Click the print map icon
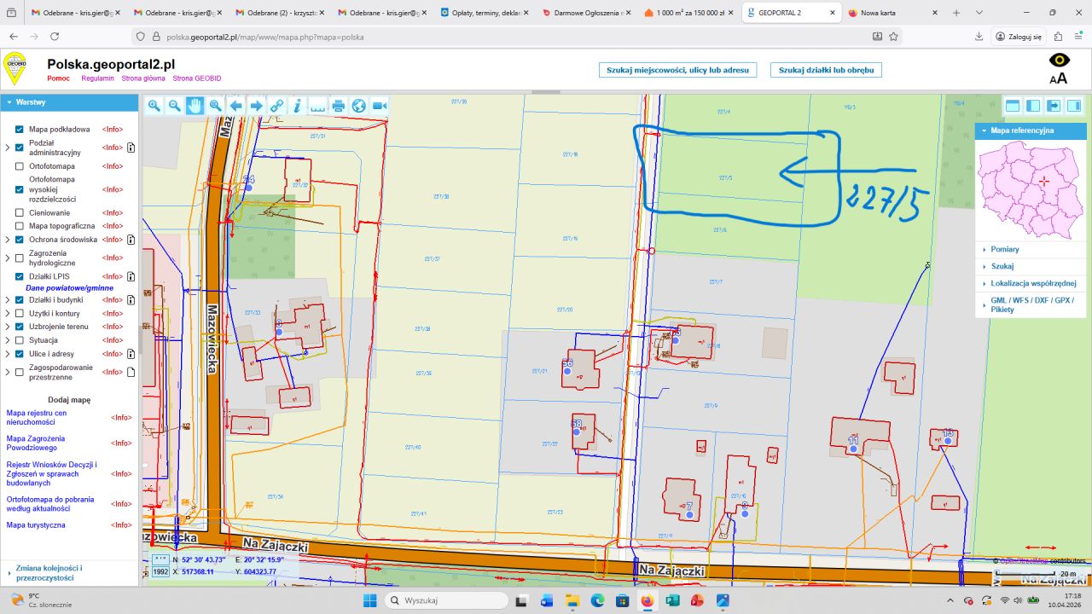This screenshot has width=1092, height=614. [x=339, y=106]
